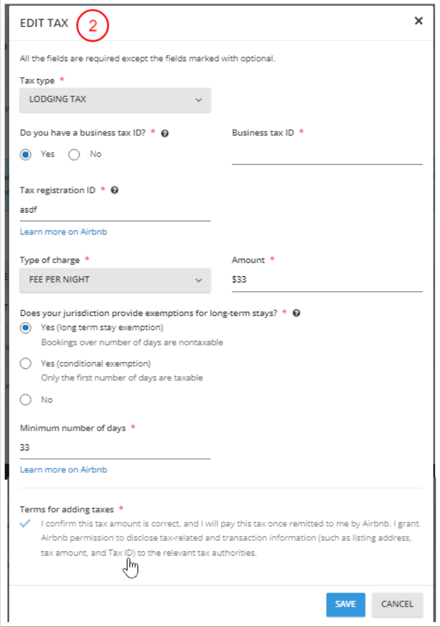Select No for business tax ID
Image resolution: width=440 pixels, height=627 pixels.
pyautogui.click(x=74, y=155)
